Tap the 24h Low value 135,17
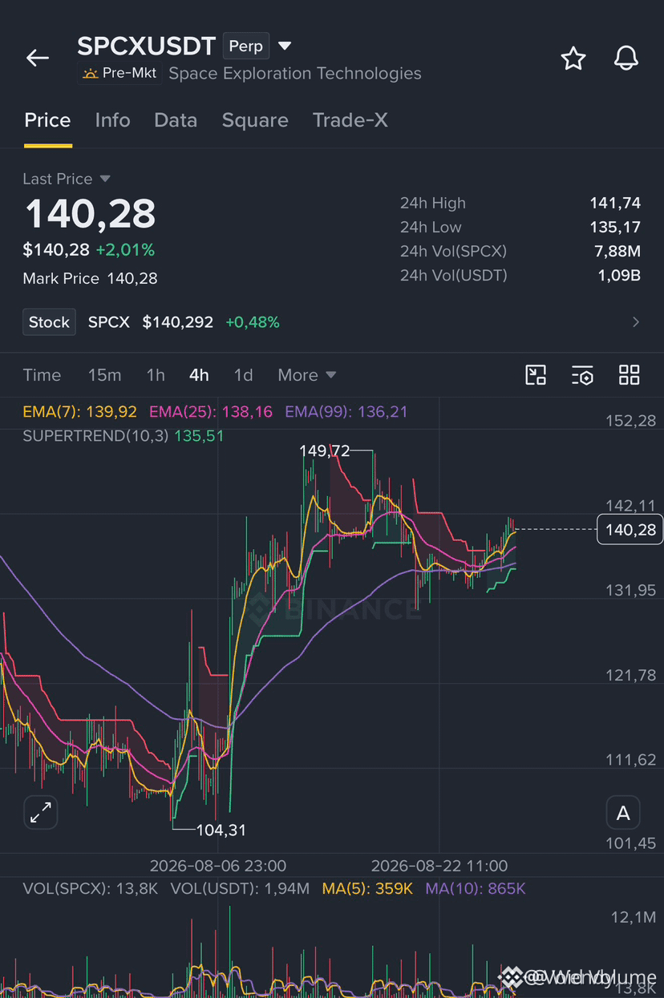 (x=615, y=228)
